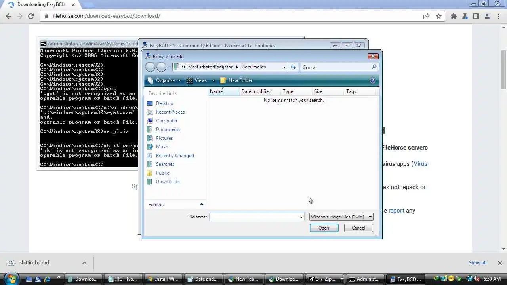Open the Pictures favorite link
The width and height of the screenshot is (507, 285).
coord(164,138)
